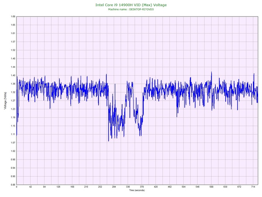262x197 pixels.
Task: Click the 420 seconds x-axis label
Action: click(x=156, y=187)
